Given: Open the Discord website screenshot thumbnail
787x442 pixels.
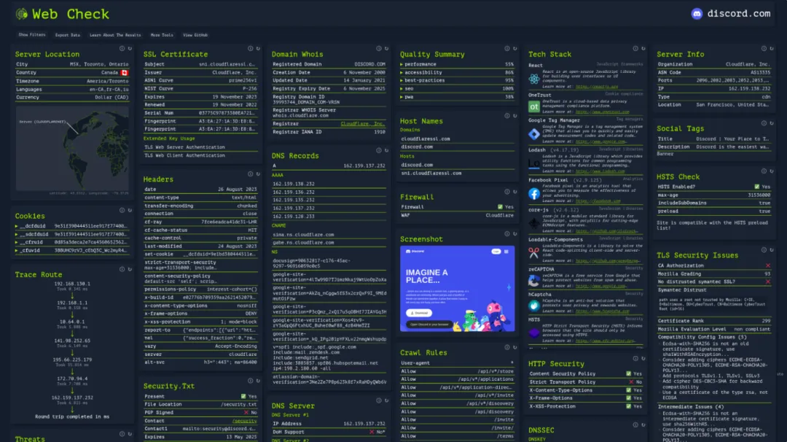Looking at the screenshot, I should point(457,289).
